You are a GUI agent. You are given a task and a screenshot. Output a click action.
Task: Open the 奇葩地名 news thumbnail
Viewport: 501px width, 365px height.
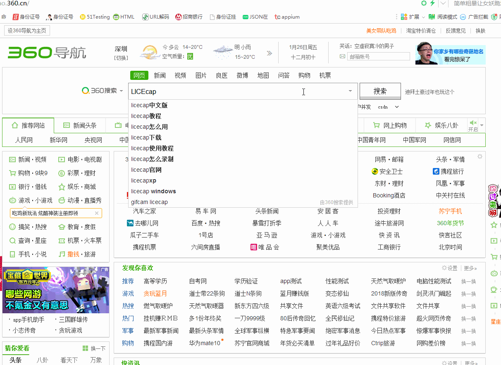click(451, 53)
